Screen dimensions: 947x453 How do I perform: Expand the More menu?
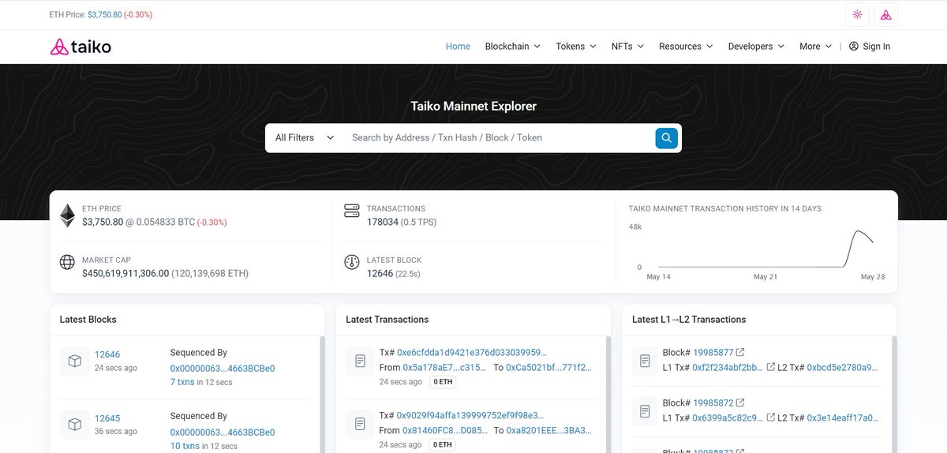(815, 47)
